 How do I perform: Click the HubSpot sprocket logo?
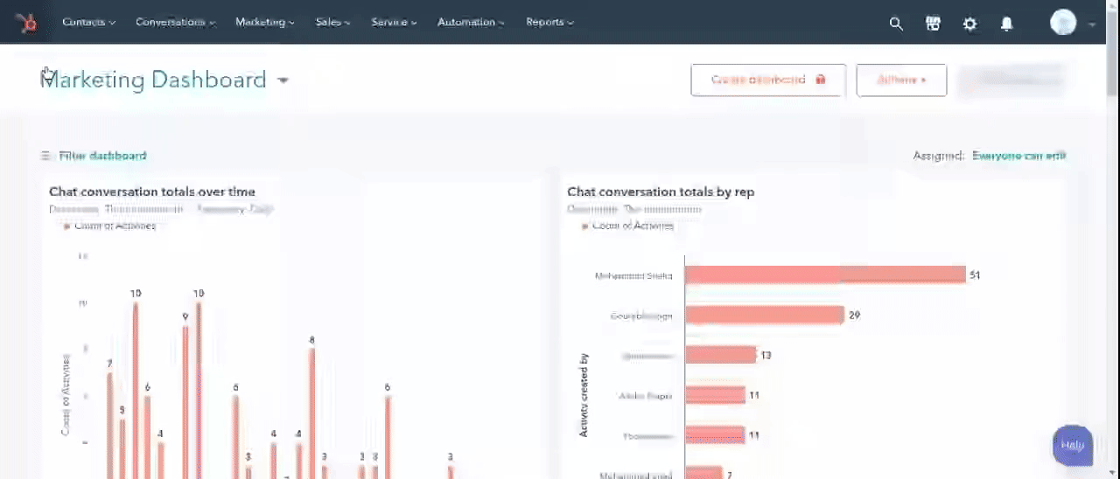tap(26, 23)
